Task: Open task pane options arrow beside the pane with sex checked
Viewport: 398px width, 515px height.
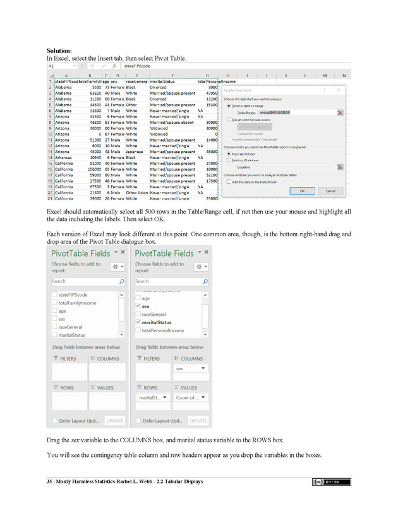Action: (x=200, y=252)
